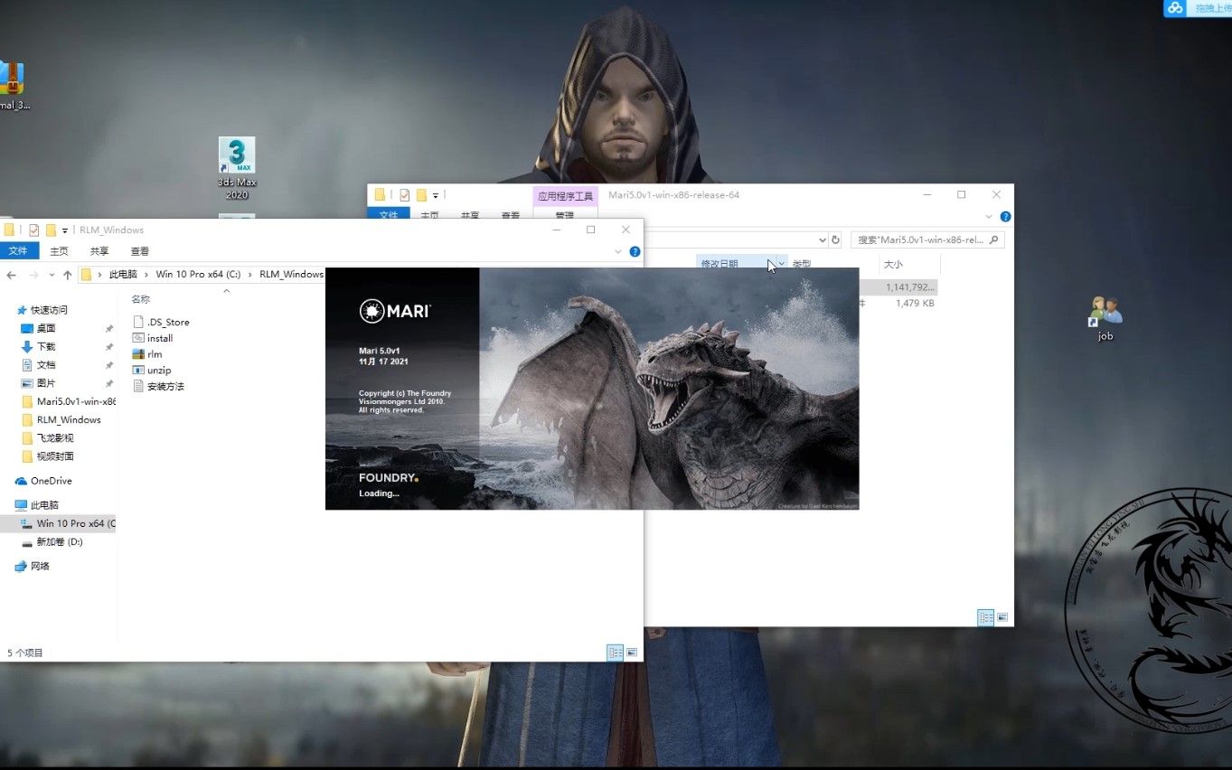Switch RLM_Windows to large icons view
Image resolution: width=1232 pixels, height=770 pixels.
pos(632,652)
